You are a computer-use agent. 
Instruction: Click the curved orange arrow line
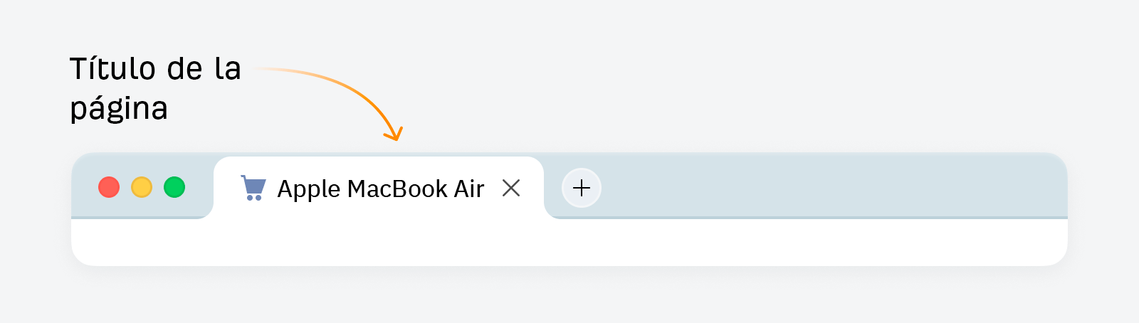click(x=335, y=82)
